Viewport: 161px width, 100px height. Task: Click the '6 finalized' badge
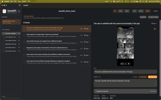(x=143, y=17)
